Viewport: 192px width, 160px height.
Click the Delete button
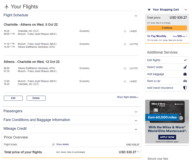pos(36,98)
